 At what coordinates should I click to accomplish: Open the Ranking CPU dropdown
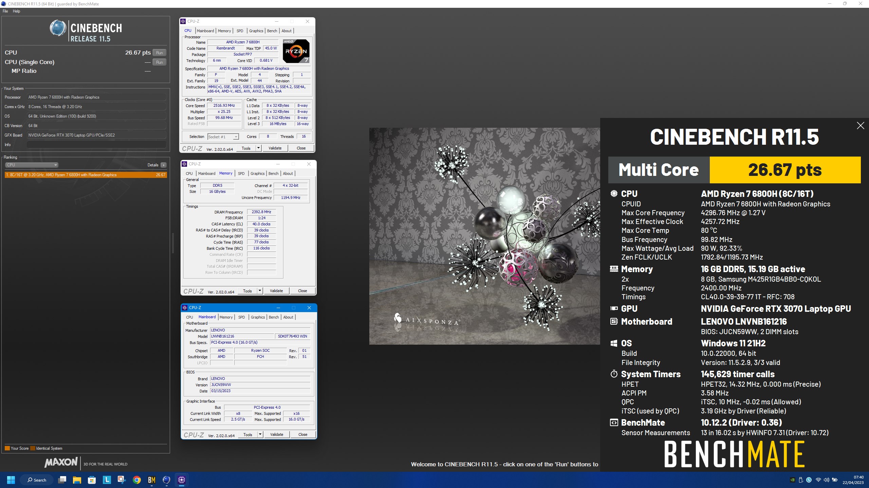tap(32, 165)
